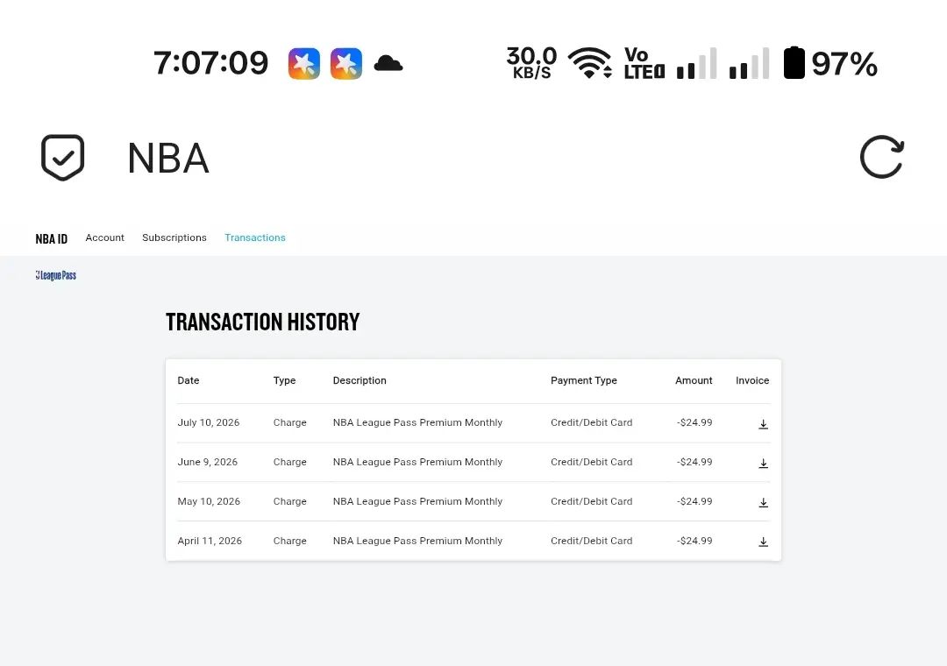Open the Account tab

(104, 237)
